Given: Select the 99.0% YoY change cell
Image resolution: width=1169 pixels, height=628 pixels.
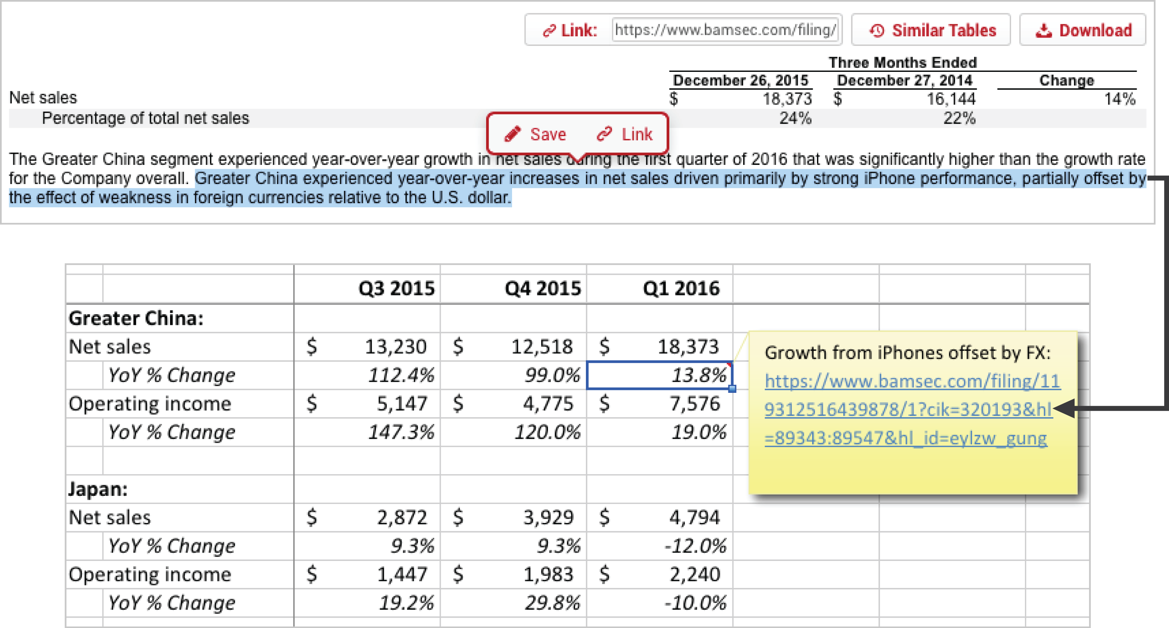Looking at the screenshot, I should pyautogui.click(x=513, y=375).
